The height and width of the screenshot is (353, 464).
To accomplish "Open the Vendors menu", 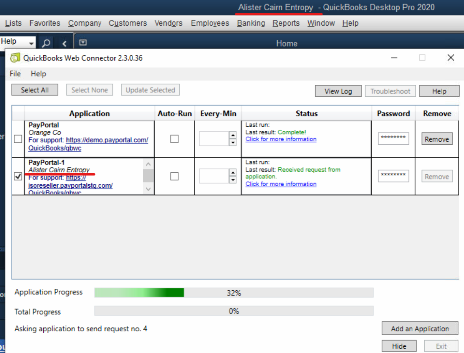I will pos(168,23).
